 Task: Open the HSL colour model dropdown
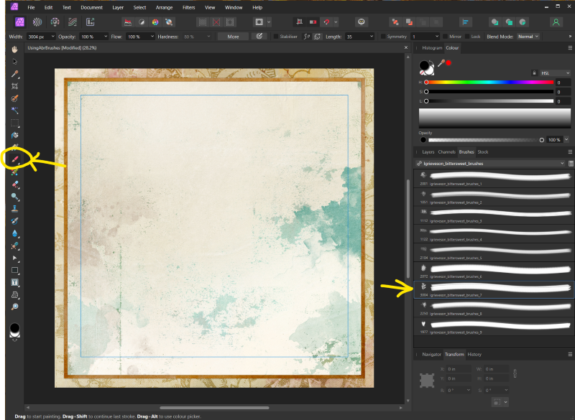(555, 73)
